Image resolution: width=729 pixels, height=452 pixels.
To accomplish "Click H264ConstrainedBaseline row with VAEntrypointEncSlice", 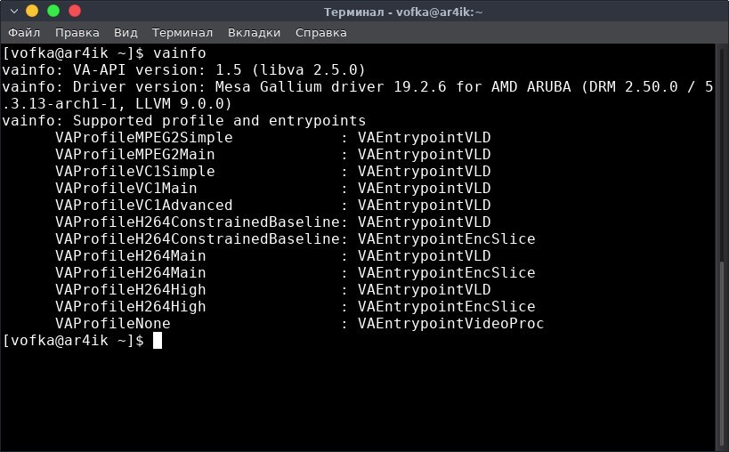I will 296,238.
